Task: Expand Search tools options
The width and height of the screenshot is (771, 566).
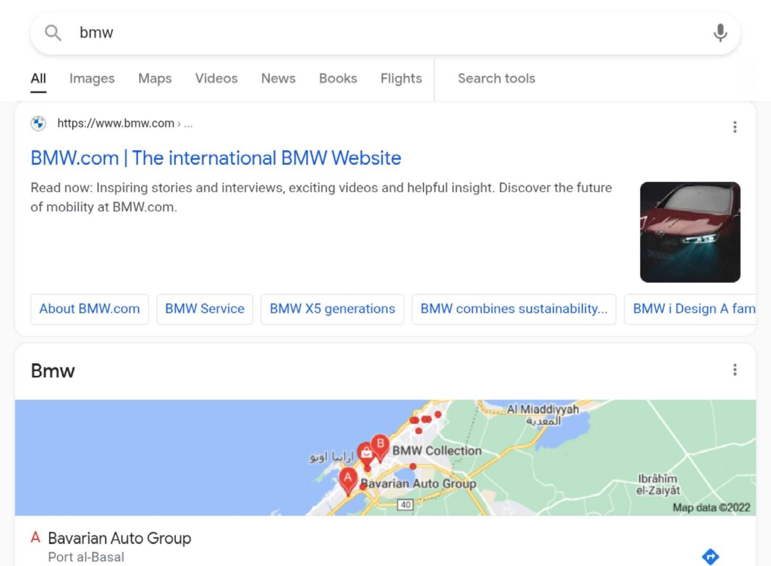Action: [496, 79]
